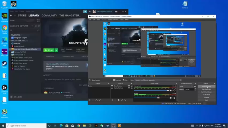Click the Steam recent activity clock icon
Viewport: 228px width, 128px height.
(x=36, y=26)
